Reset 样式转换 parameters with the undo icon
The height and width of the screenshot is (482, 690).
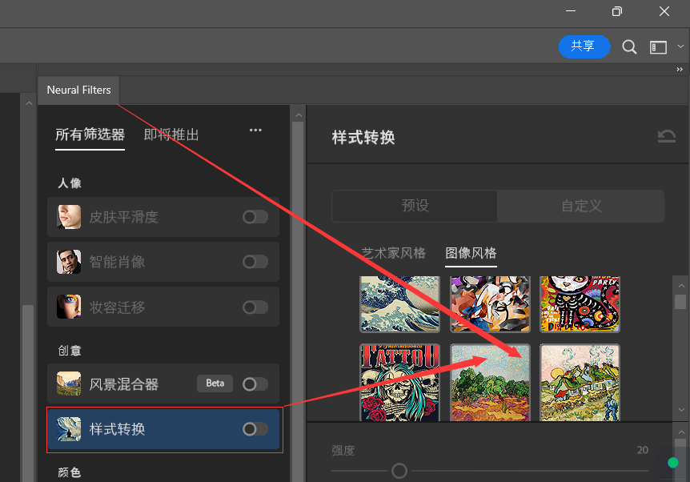[666, 136]
